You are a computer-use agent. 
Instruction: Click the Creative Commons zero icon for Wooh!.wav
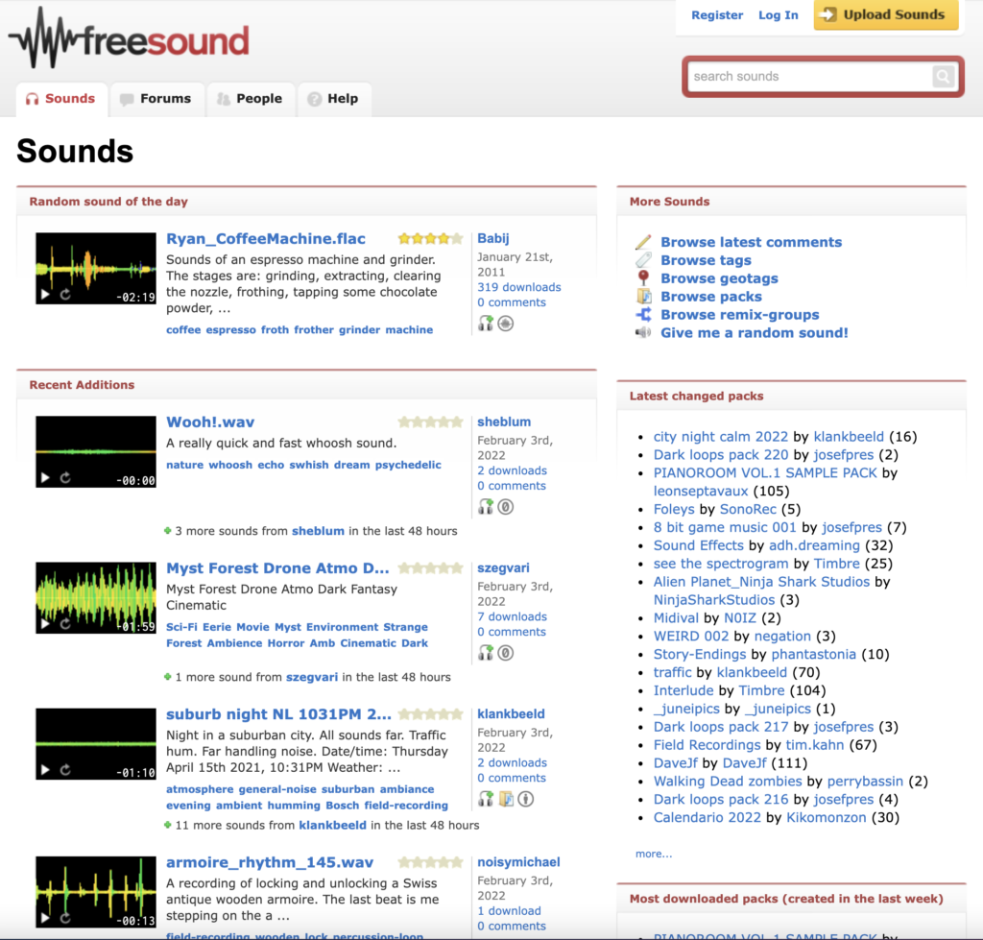506,507
